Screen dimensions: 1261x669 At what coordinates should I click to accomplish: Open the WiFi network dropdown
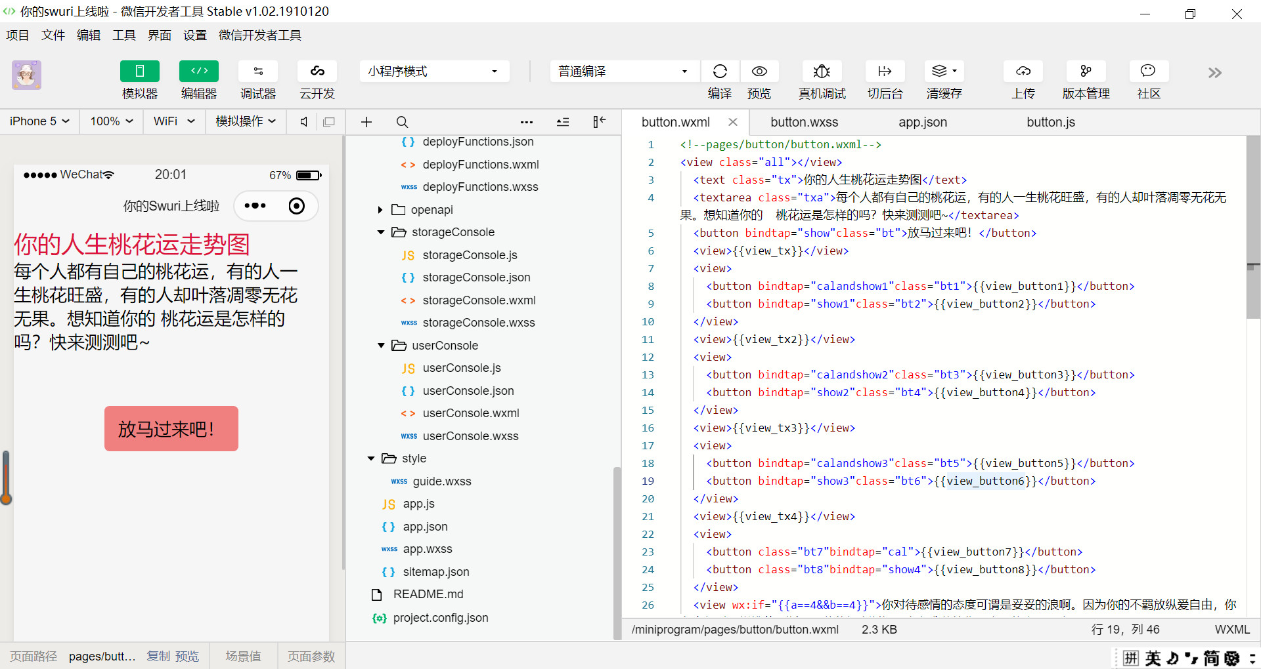tap(174, 121)
